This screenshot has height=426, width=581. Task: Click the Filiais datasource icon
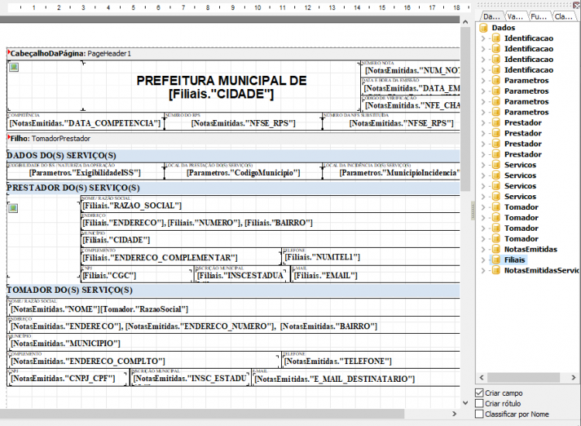(496, 259)
